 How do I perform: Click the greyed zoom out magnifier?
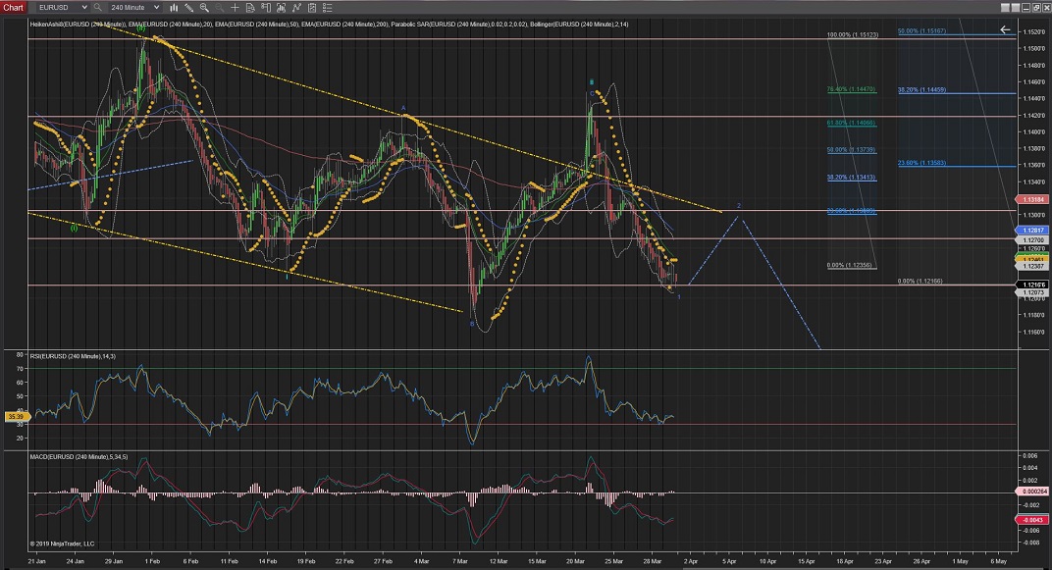(x=220, y=8)
